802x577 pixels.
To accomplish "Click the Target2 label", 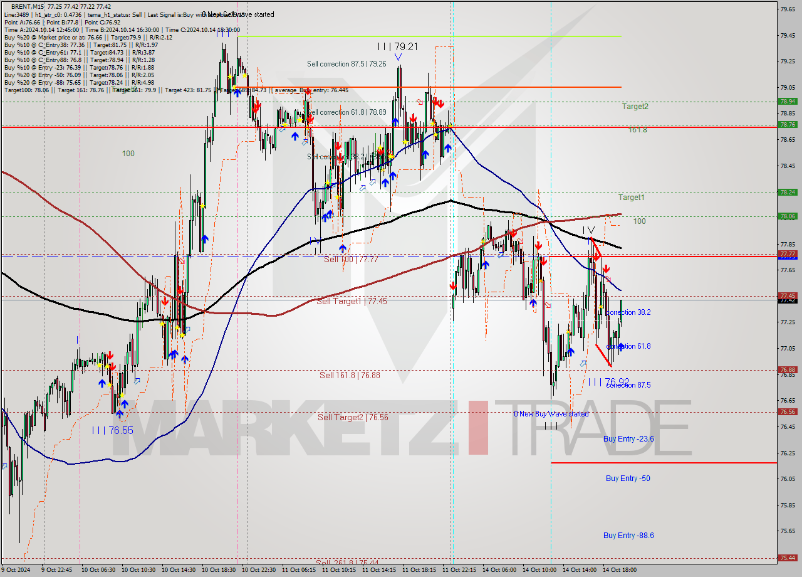I will coord(635,107).
